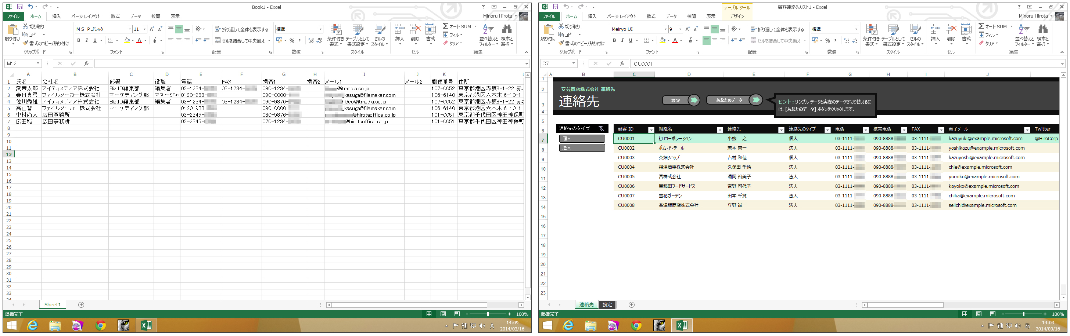The height and width of the screenshot is (336, 1070).
Task: Open ファイル tab in 顧客連絡先リスト1 window
Action: click(549, 16)
